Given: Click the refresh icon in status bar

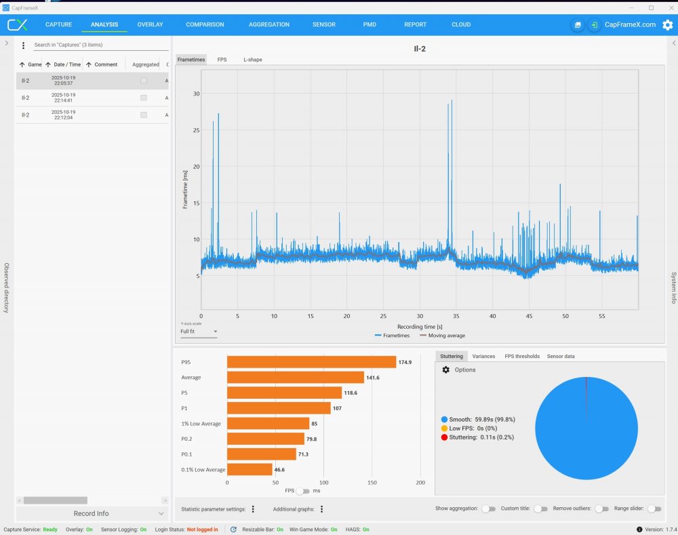Looking at the screenshot, I should pyautogui.click(x=234, y=530).
